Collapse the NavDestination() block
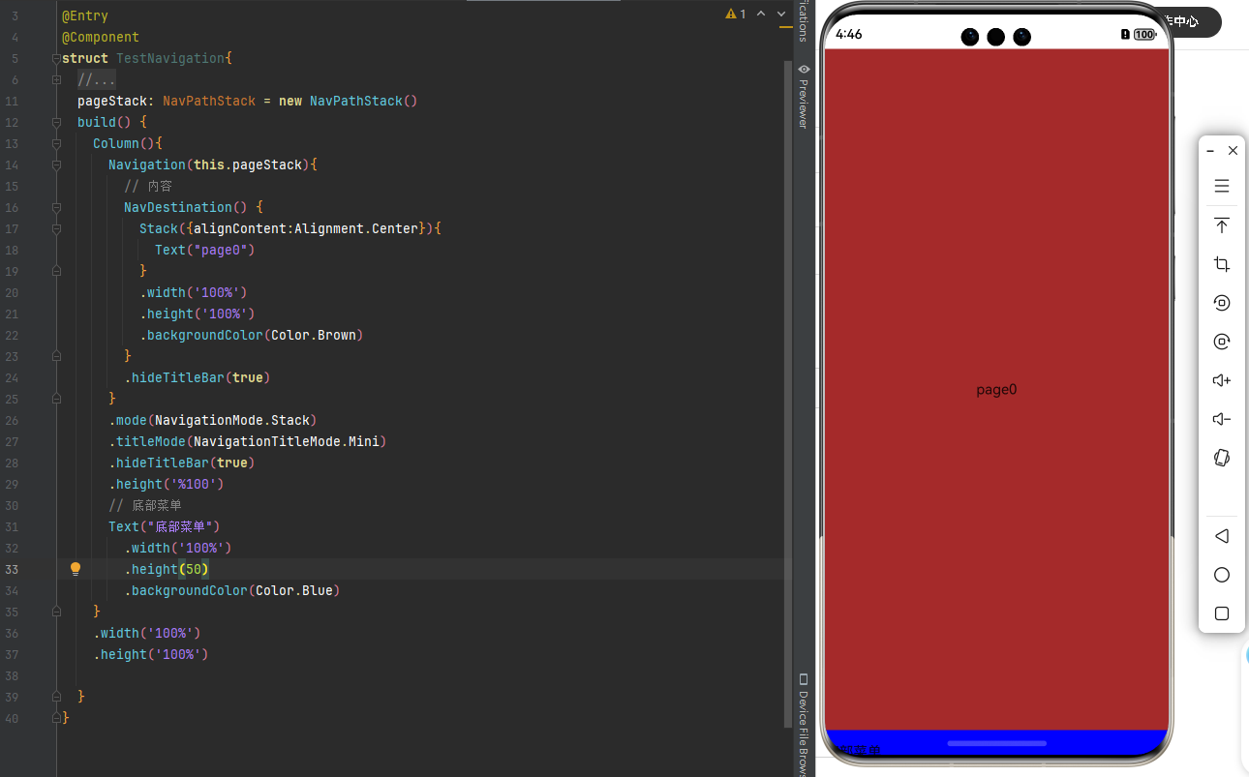 point(56,207)
